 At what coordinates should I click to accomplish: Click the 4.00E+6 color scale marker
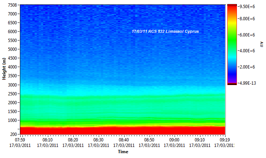(x=246, y=51)
